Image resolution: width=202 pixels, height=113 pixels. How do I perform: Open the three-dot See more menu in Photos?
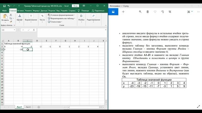click(198, 12)
